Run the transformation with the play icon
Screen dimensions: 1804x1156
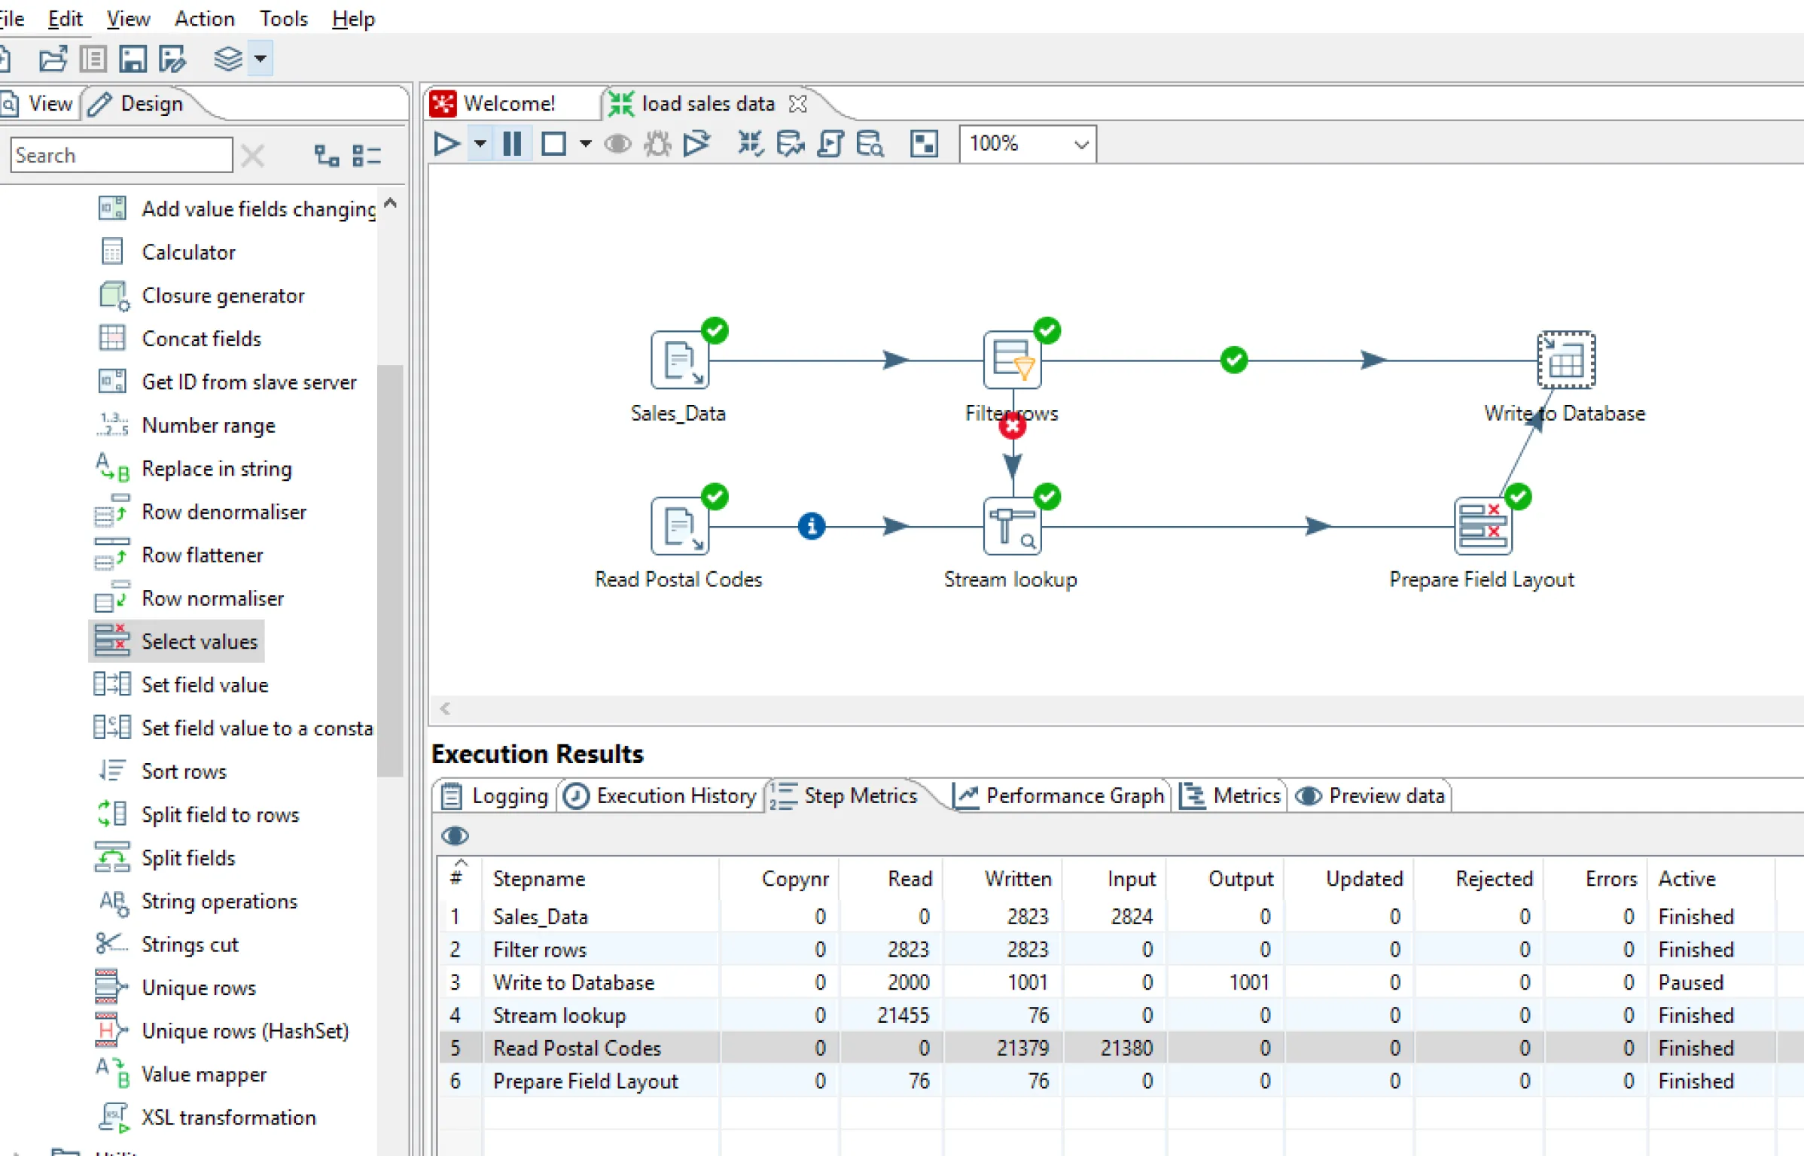[x=446, y=143]
